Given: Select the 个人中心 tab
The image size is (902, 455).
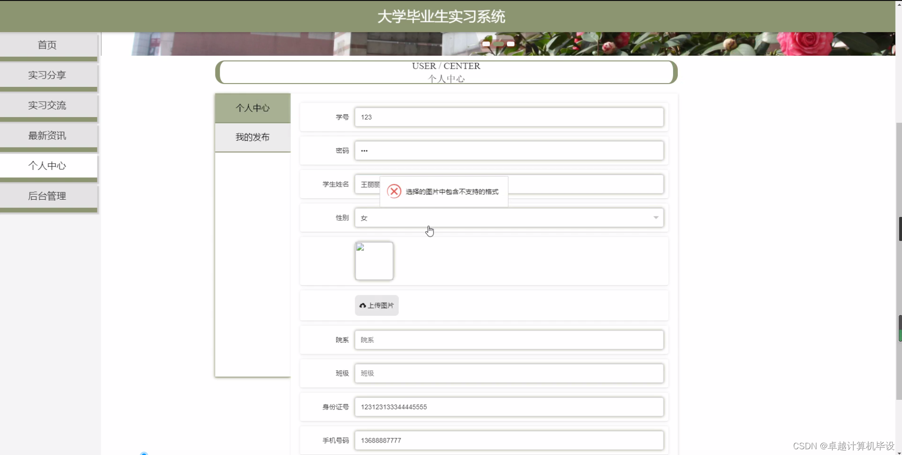Looking at the screenshot, I should point(252,108).
